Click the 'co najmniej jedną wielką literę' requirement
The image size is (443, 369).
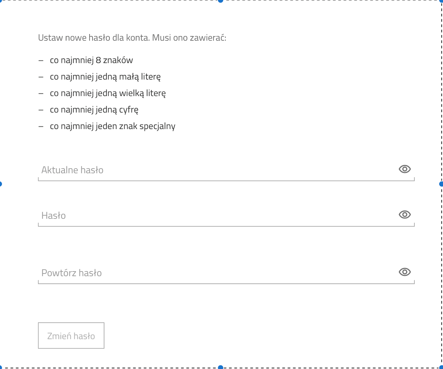coord(108,93)
